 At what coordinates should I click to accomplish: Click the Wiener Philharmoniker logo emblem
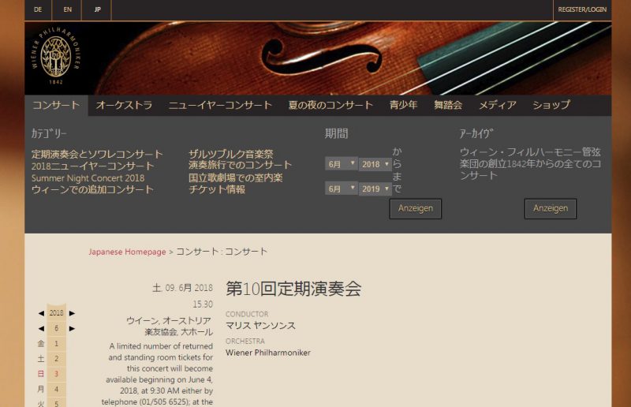[x=56, y=55]
